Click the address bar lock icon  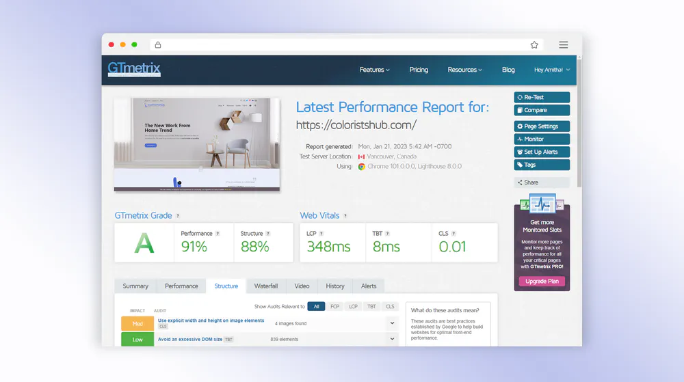[x=158, y=45]
